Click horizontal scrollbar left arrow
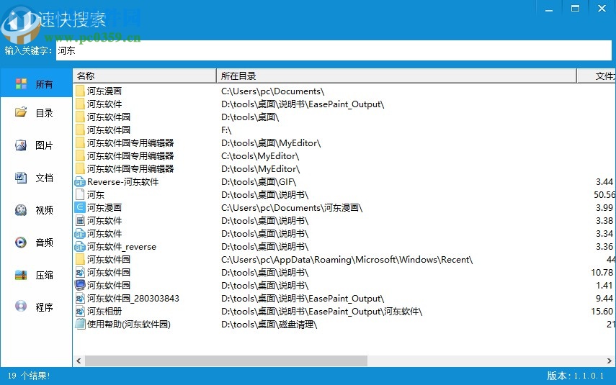616x385 pixels. [x=79, y=361]
